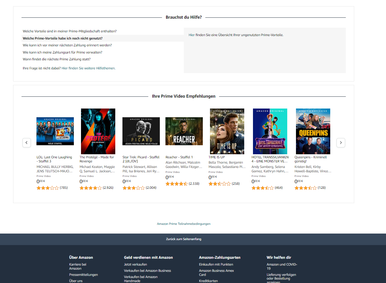This screenshot has width=386, height=283.
Task: Open footer link 'Verkaufen bei Amazon Business'
Action: (x=147, y=271)
